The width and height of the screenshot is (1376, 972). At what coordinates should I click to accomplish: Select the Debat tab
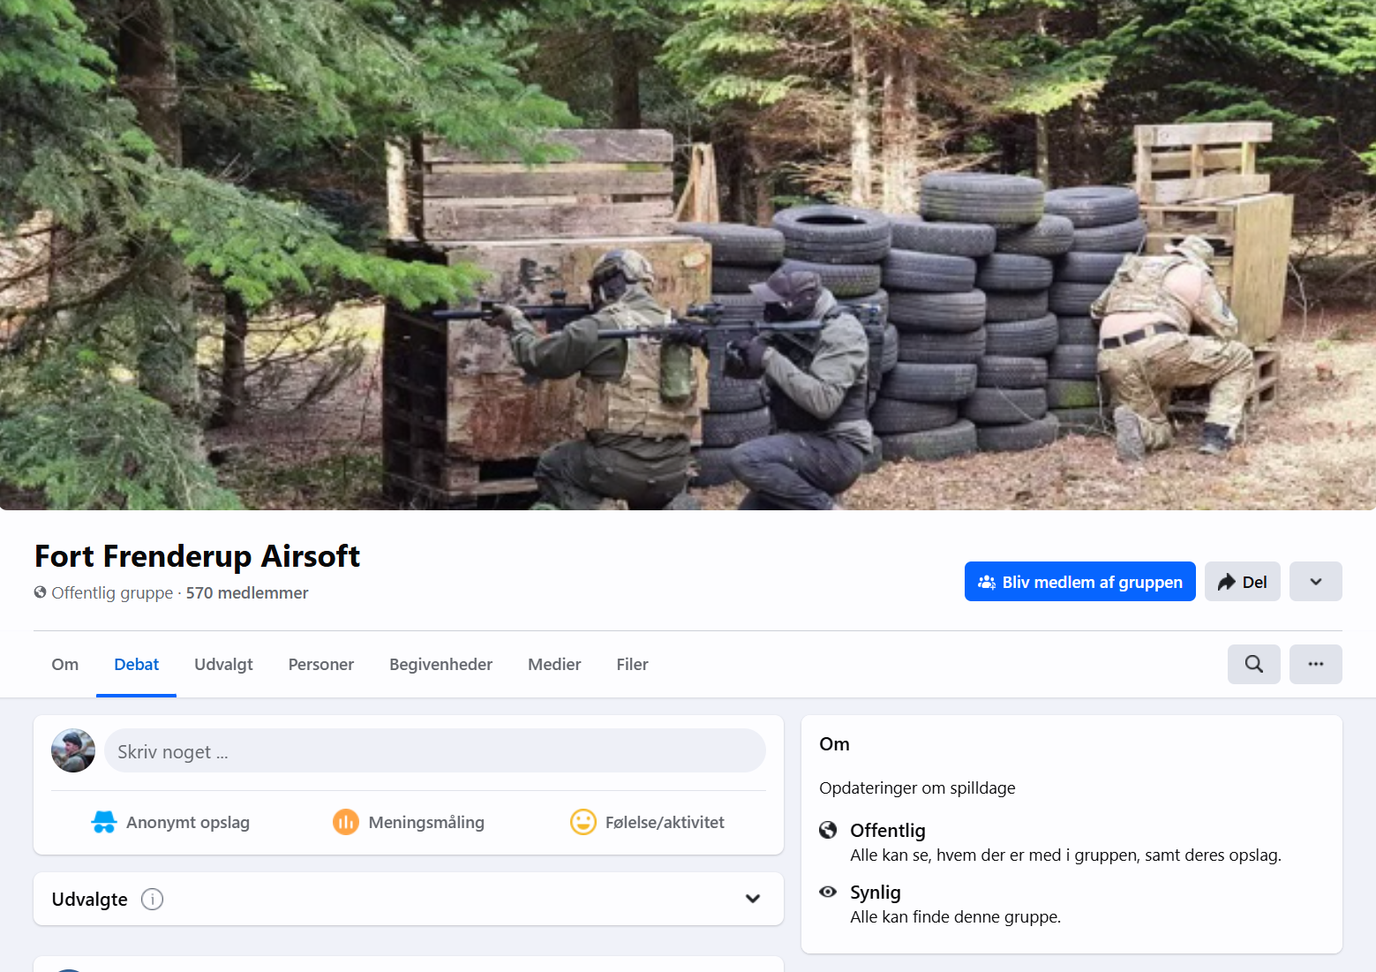click(x=137, y=664)
